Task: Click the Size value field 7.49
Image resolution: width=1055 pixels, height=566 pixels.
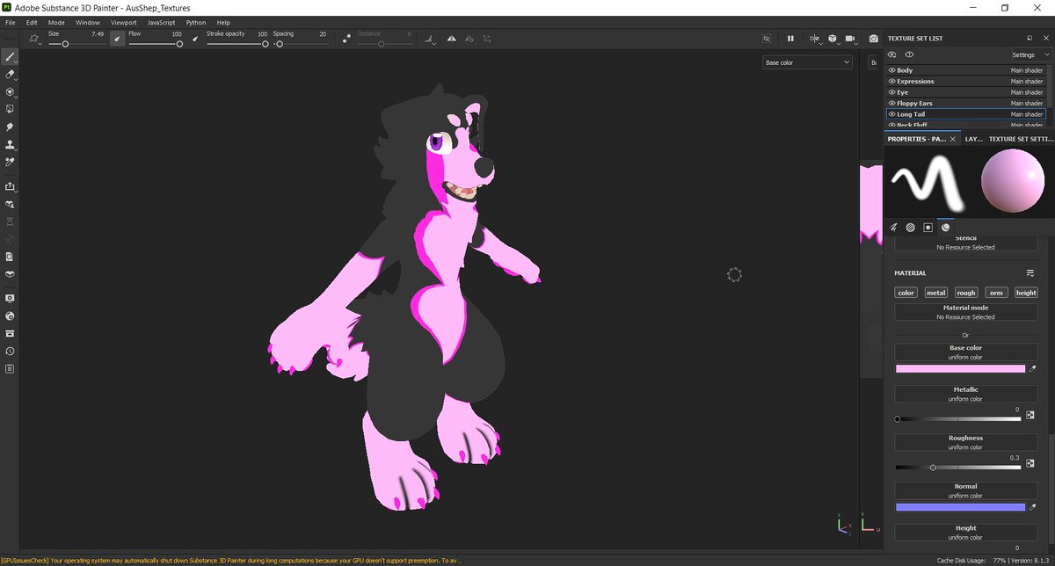Action: coord(97,33)
